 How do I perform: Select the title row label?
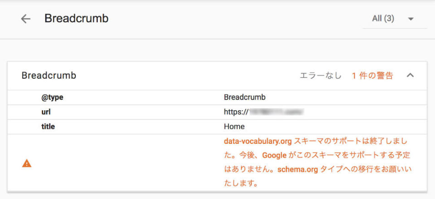[x=48, y=127]
